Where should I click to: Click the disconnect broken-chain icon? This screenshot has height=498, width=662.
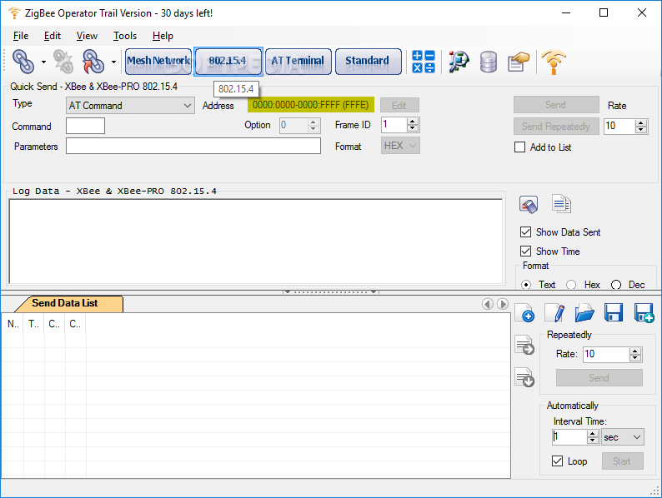coord(63,62)
